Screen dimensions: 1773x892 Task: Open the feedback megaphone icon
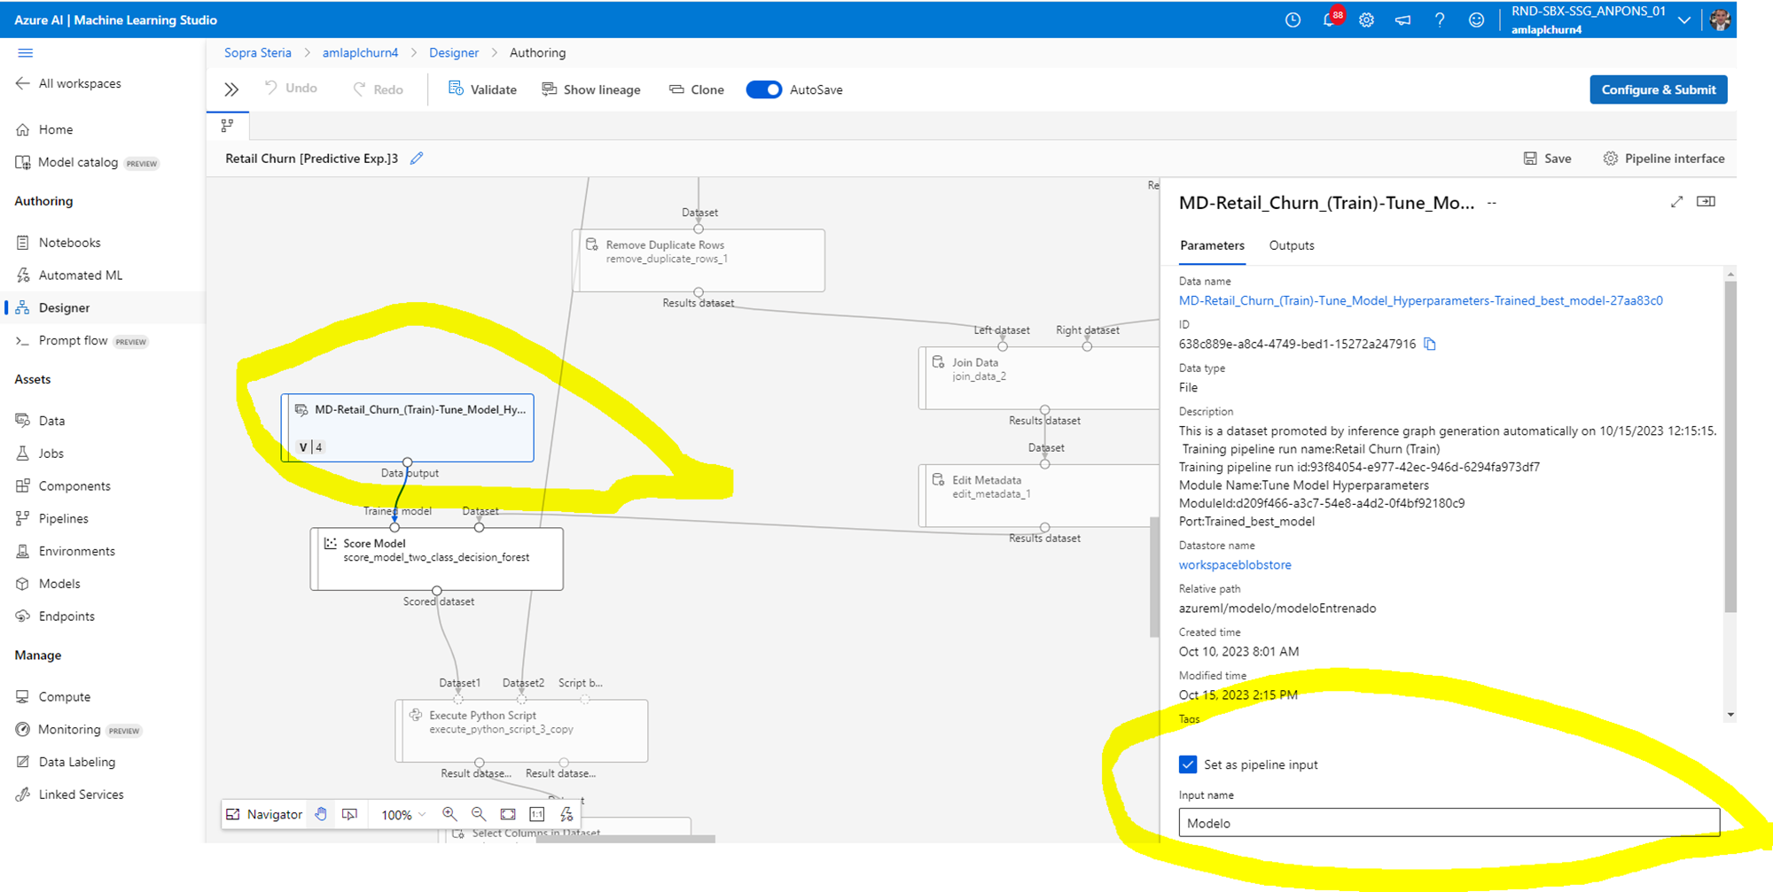pyautogui.click(x=1402, y=19)
